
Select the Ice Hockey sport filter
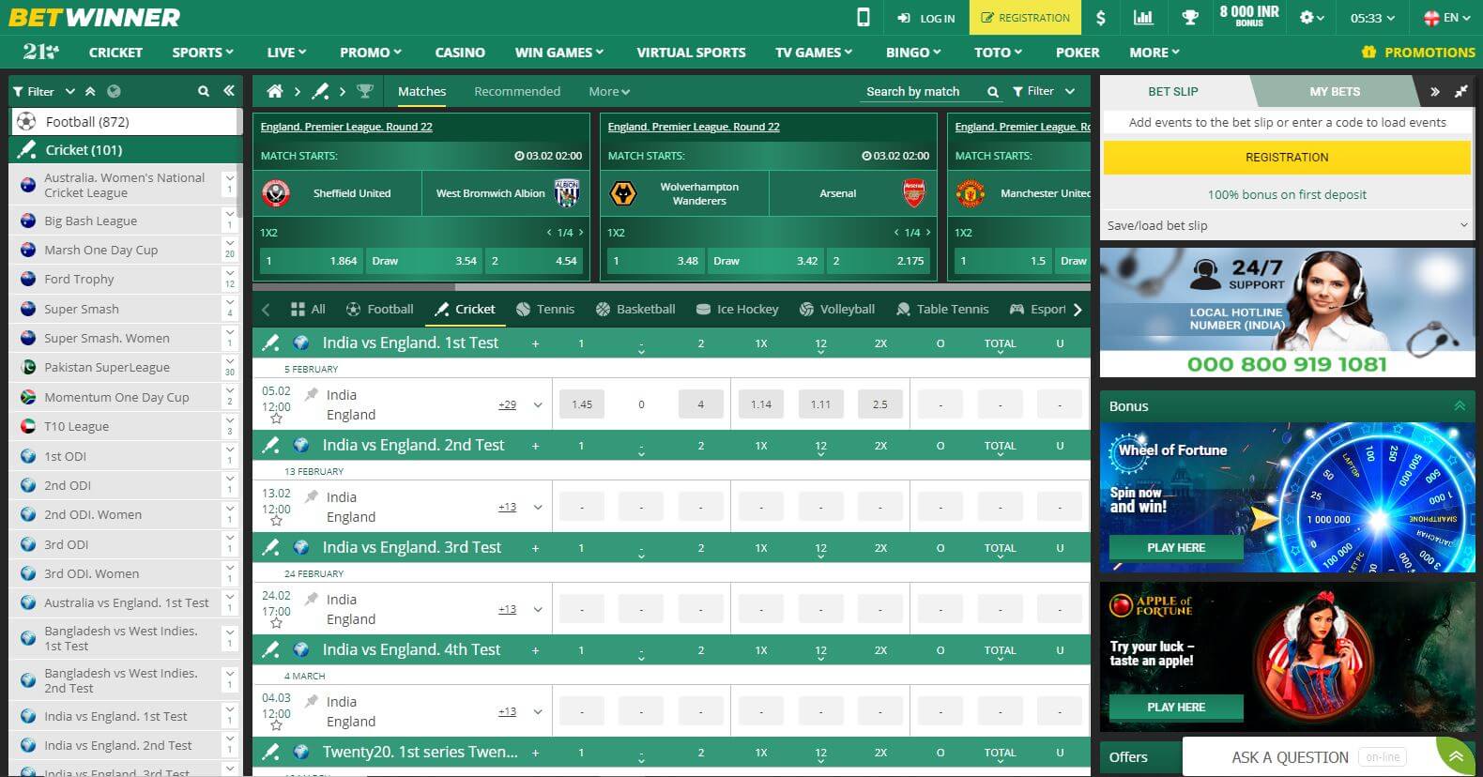click(738, 309)
